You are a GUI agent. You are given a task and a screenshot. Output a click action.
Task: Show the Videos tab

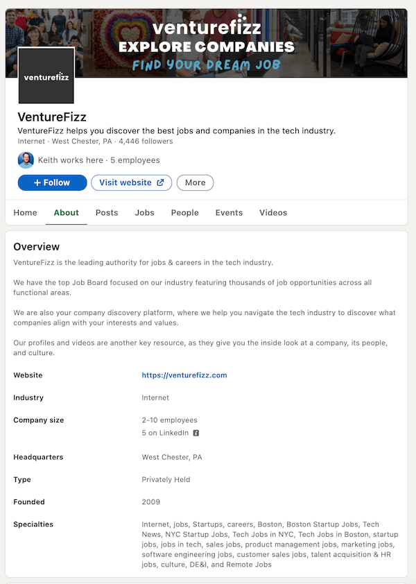coord(273,213)
